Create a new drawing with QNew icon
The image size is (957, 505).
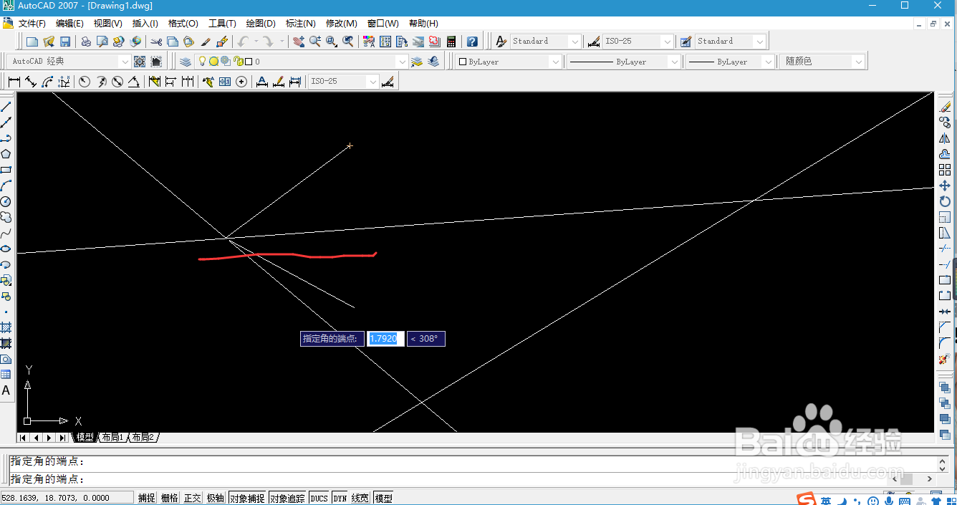point(32,42)
